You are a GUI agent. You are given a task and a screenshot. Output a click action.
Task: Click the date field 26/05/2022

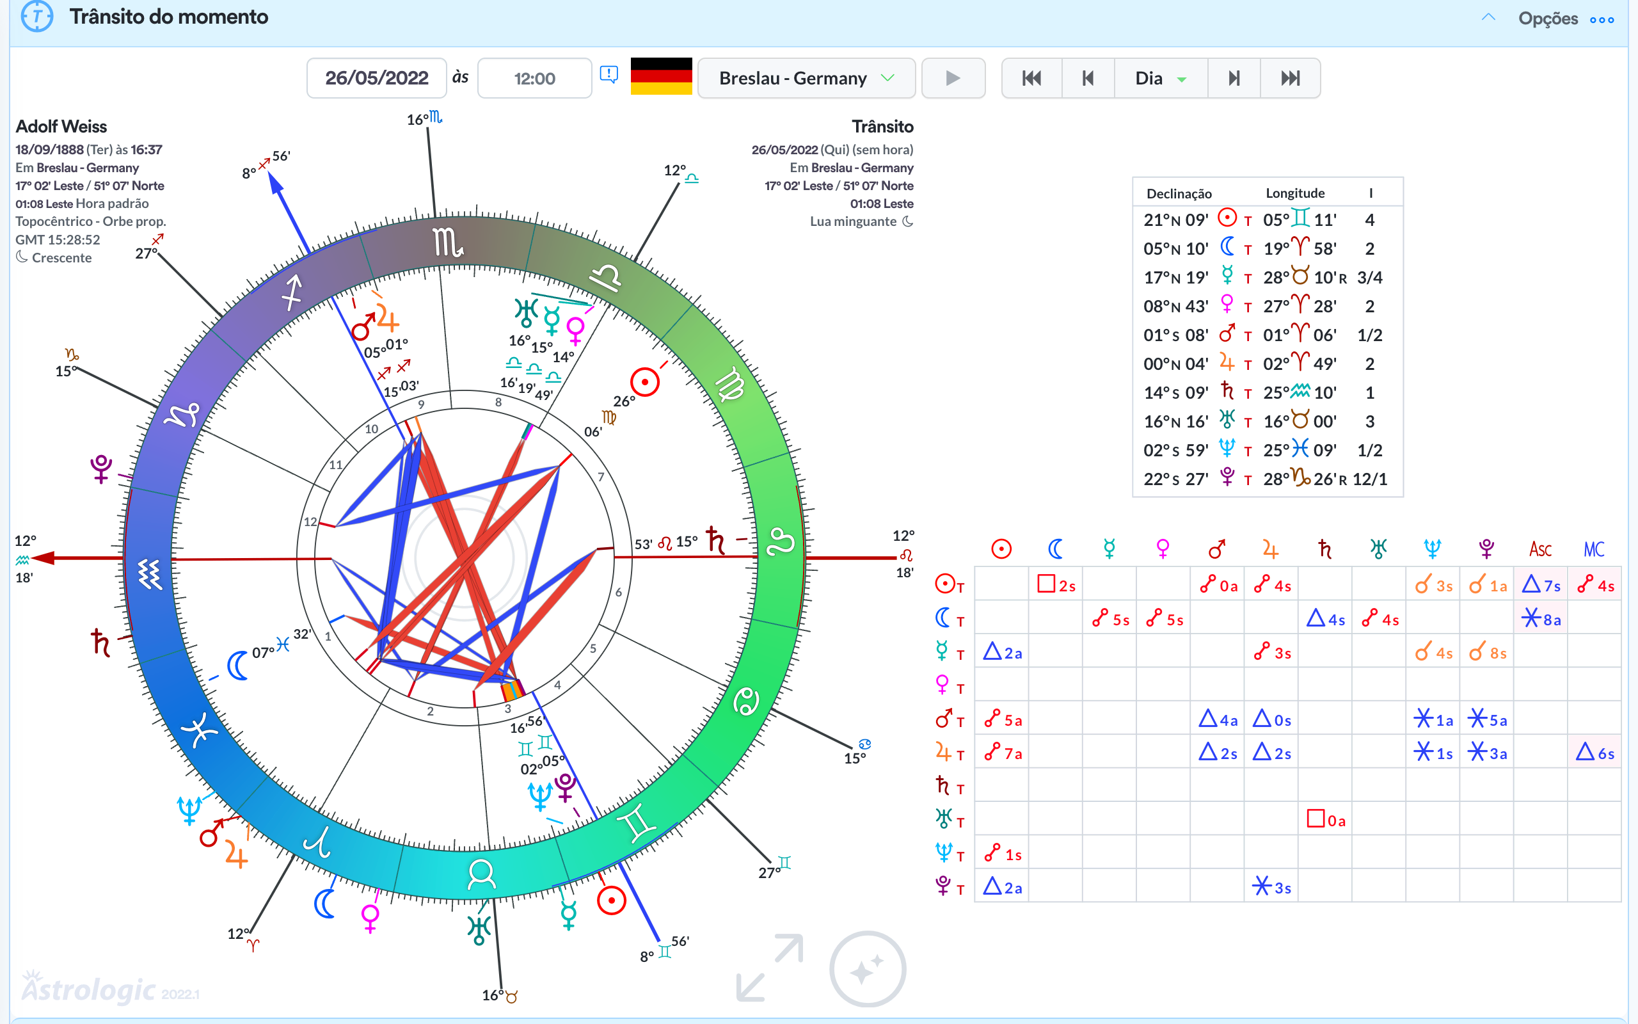[x=376, y=79]
